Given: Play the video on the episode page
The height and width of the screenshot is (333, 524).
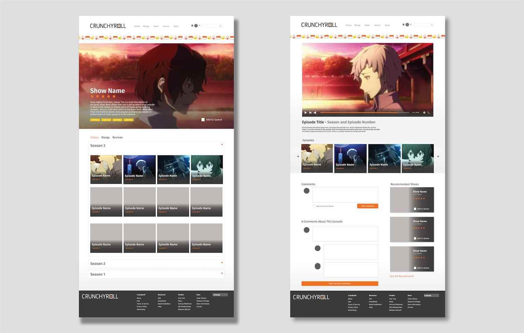Looking at the screenshot, I should 305,113.
